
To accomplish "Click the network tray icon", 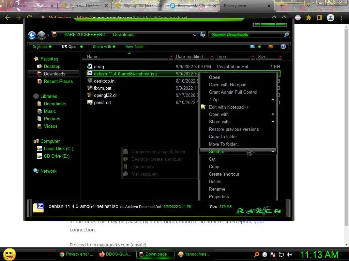I will 281,255.
